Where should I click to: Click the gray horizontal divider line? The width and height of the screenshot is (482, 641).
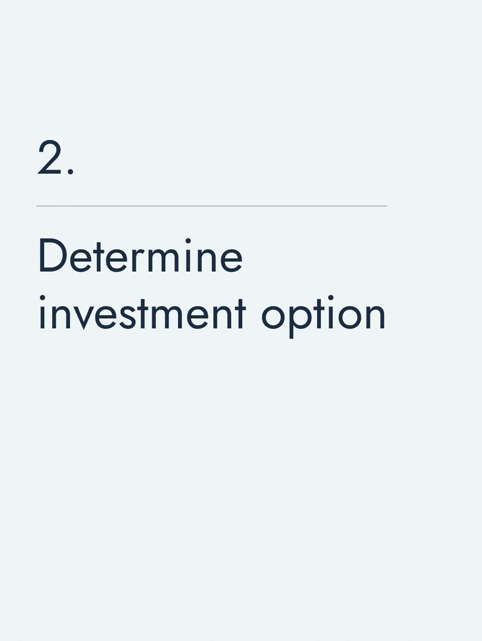212,206
